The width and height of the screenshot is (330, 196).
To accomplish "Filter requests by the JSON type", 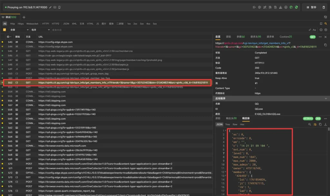I will 66,24.
